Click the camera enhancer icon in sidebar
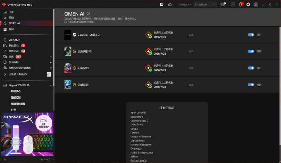The width and height of the screenshot is (281, 163). coord(5,68)
